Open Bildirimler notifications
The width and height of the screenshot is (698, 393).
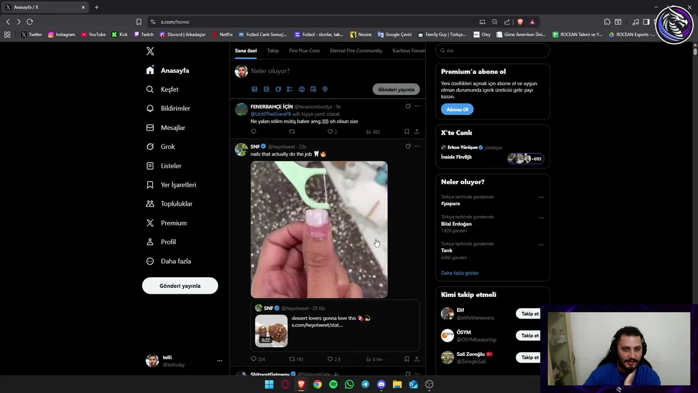pyautogui.click(x=169, y=109)
